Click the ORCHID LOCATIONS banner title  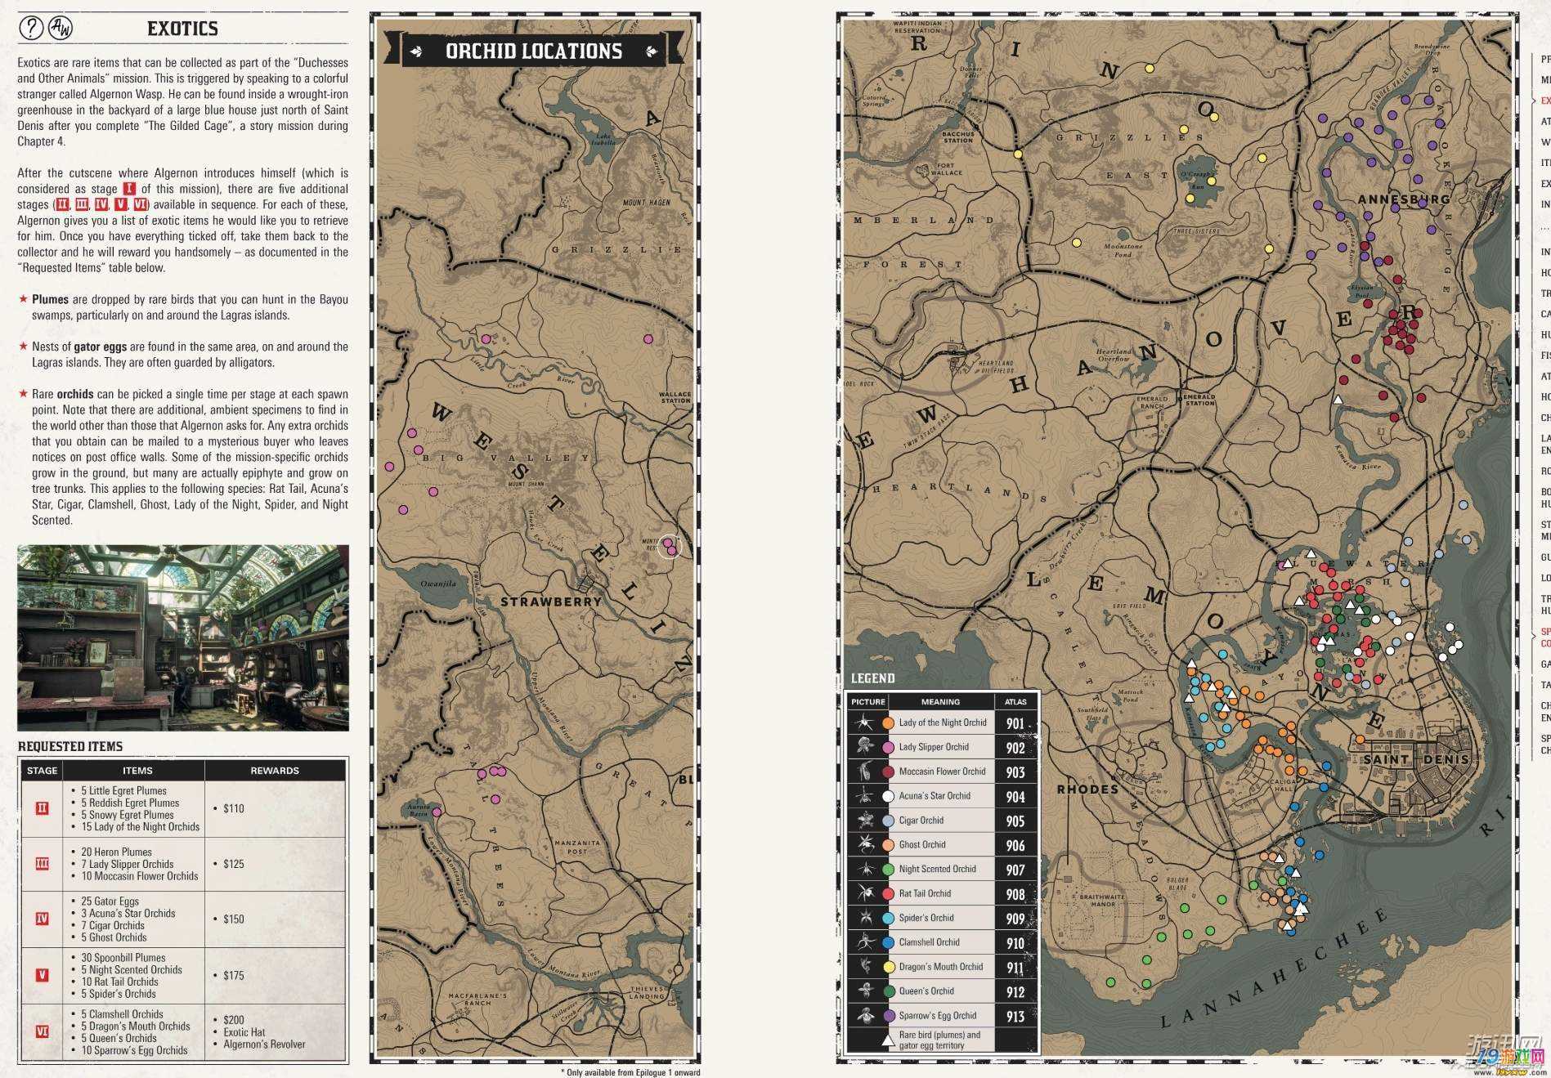[534, 51]
